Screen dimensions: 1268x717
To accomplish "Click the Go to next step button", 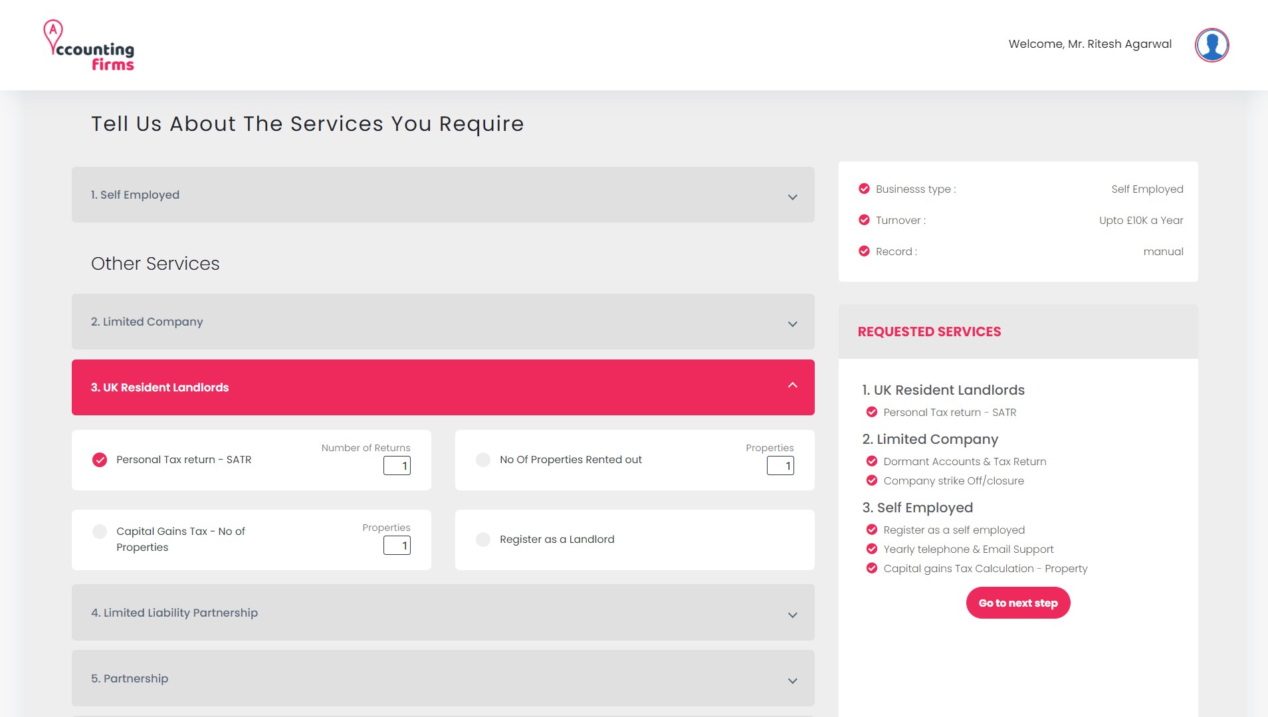I will coord(1018,603).
